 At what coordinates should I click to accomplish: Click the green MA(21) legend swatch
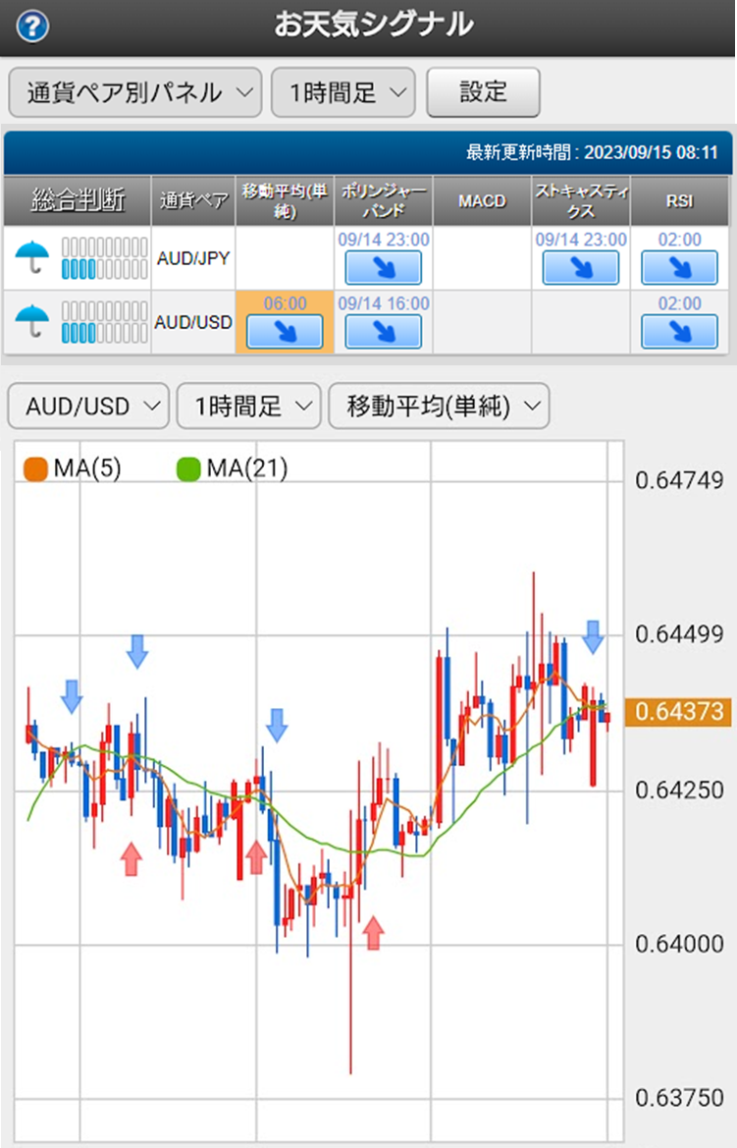(x=188, y=468)
